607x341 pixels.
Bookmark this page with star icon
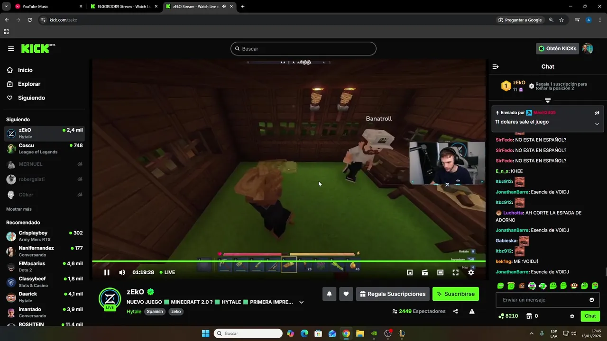pos(561,20)
